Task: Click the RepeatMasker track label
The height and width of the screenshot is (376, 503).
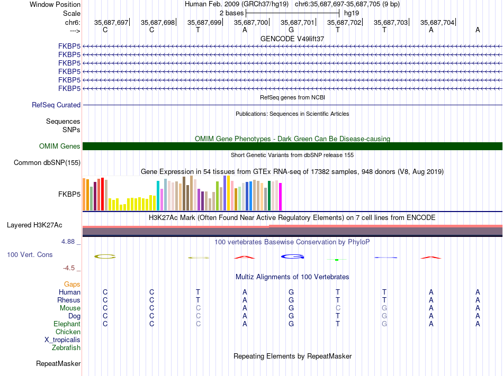Action: (x=58, y=363)
